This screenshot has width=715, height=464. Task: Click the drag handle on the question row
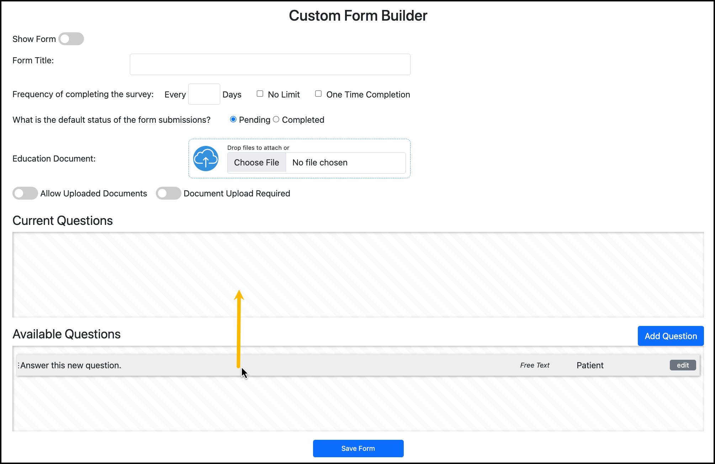[18, 365]
